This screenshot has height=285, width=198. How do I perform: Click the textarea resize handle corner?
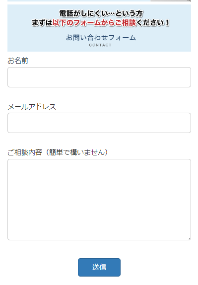coord(189,238)
